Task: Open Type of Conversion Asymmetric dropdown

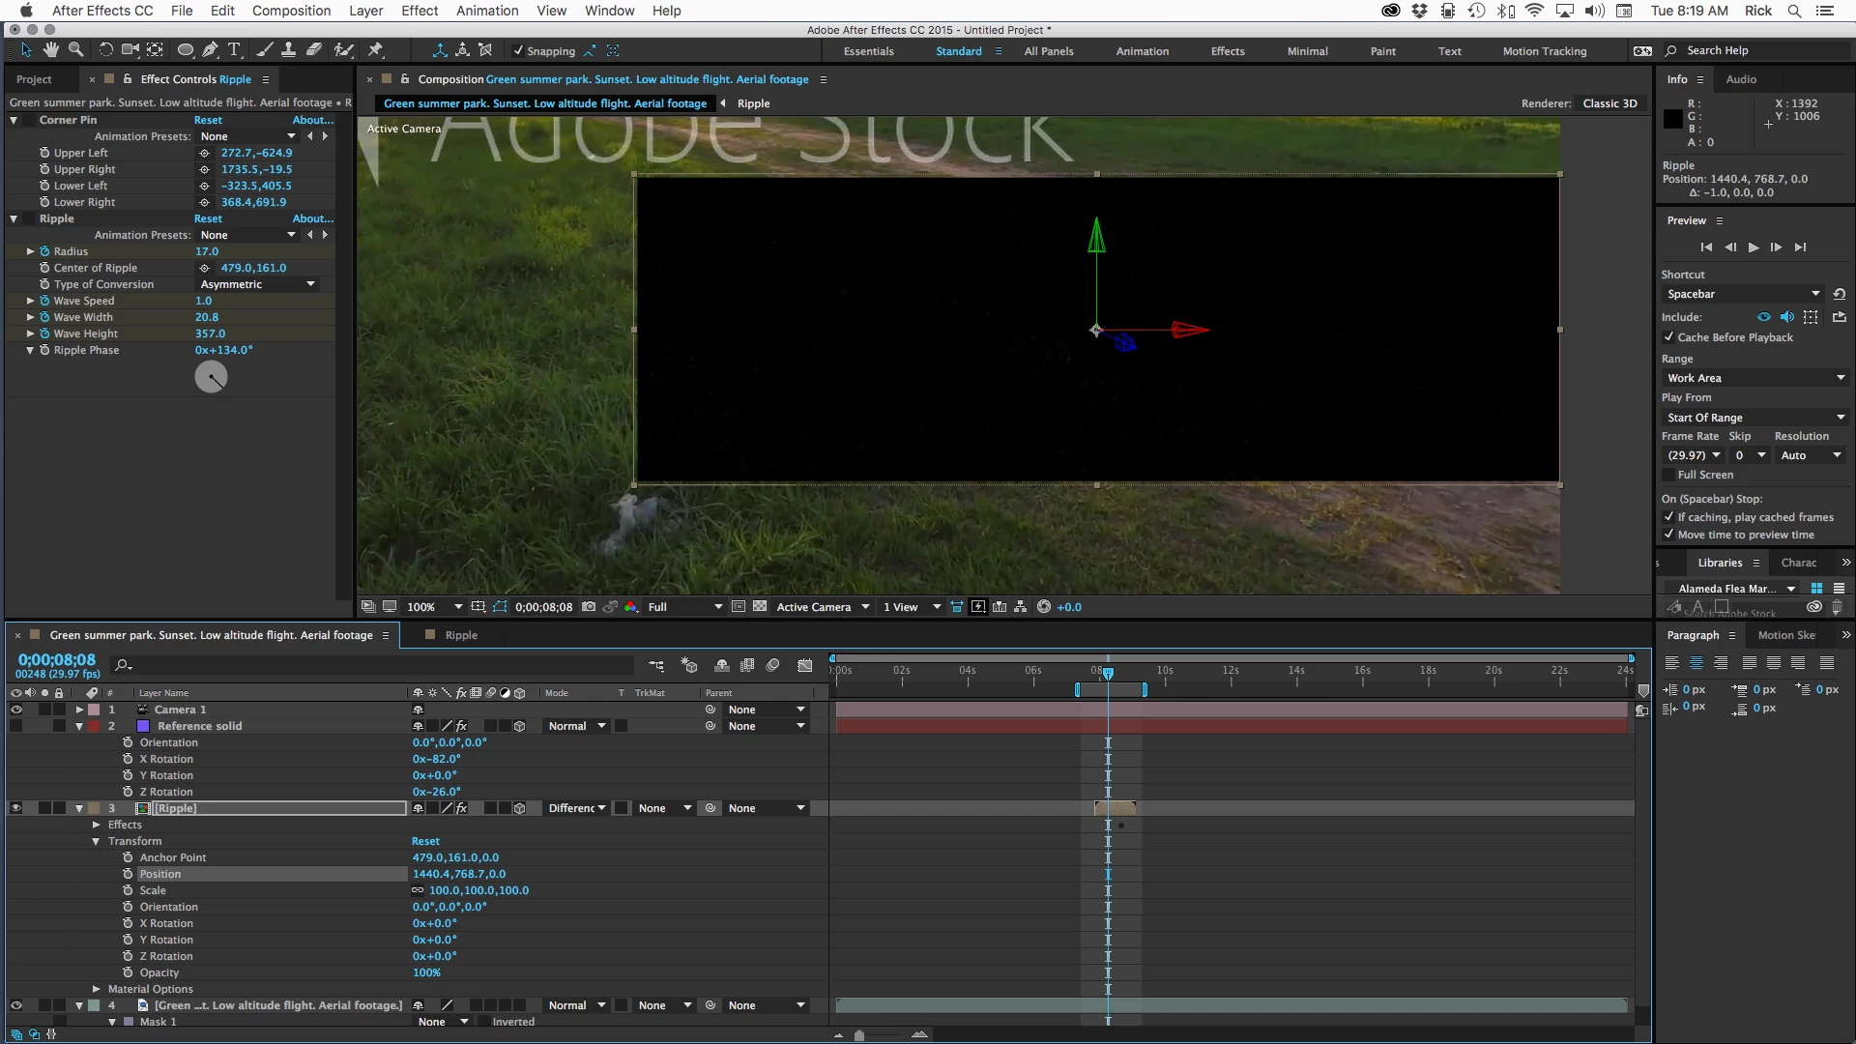Action: (257, 284)
